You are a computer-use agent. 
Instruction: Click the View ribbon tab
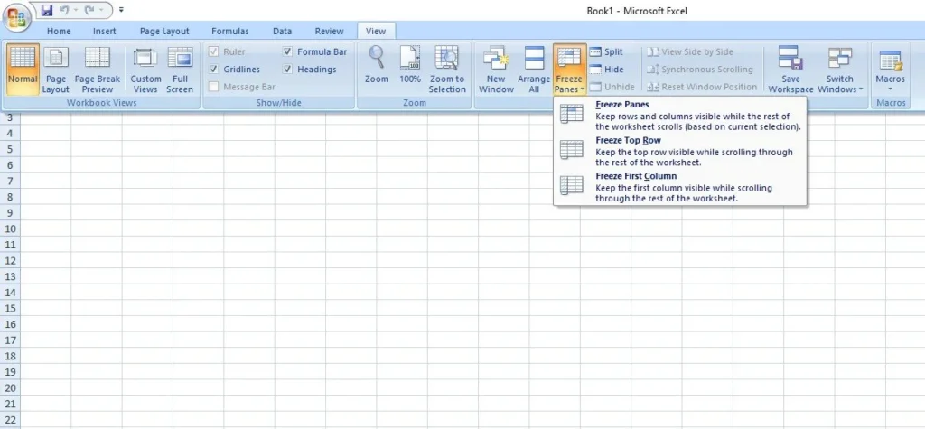point(376,32)
